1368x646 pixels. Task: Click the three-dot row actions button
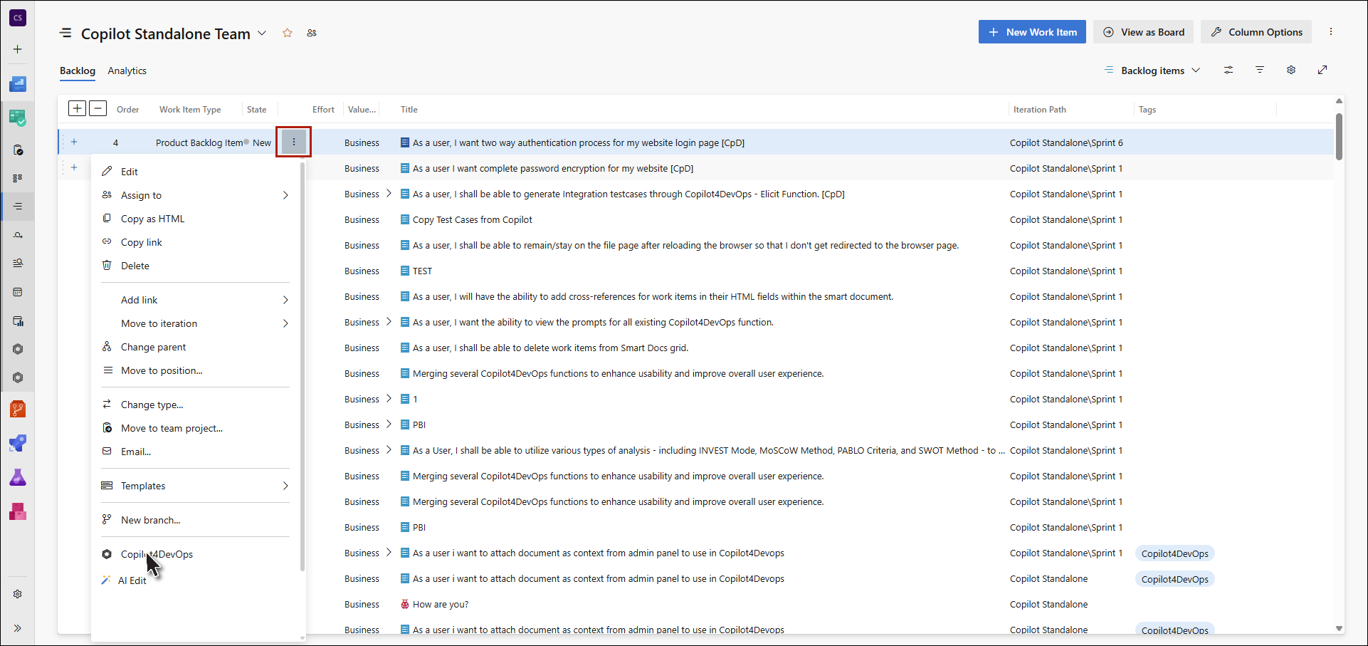(x=293, y=142)
